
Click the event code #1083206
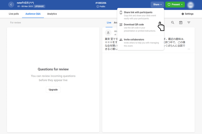[101, 3]
